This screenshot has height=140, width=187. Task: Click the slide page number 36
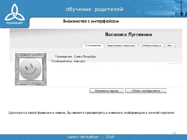174,133
